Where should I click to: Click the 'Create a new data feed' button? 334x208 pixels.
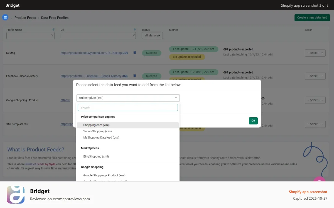(312, 17)
